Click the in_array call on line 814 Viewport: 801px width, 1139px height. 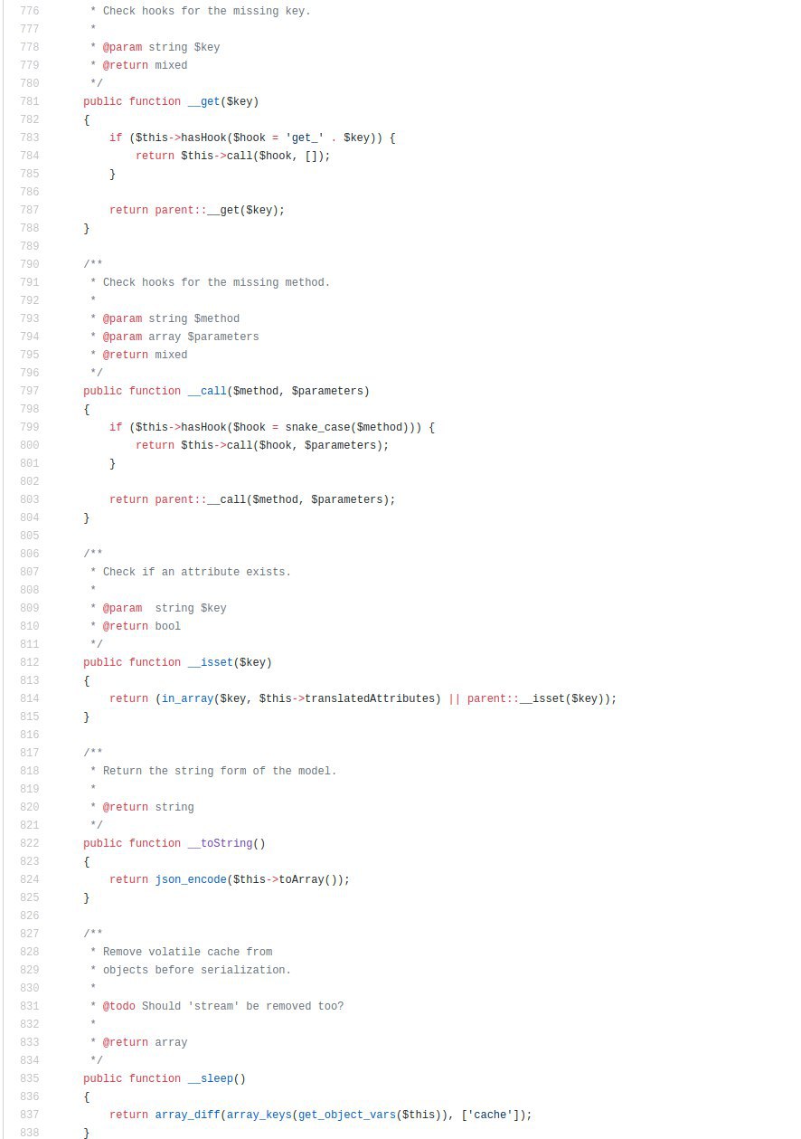(188, 698)
